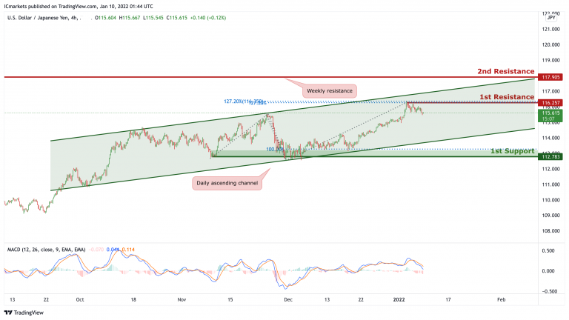Click the 116.257 resistance price tag

click(x=550, y=103)
